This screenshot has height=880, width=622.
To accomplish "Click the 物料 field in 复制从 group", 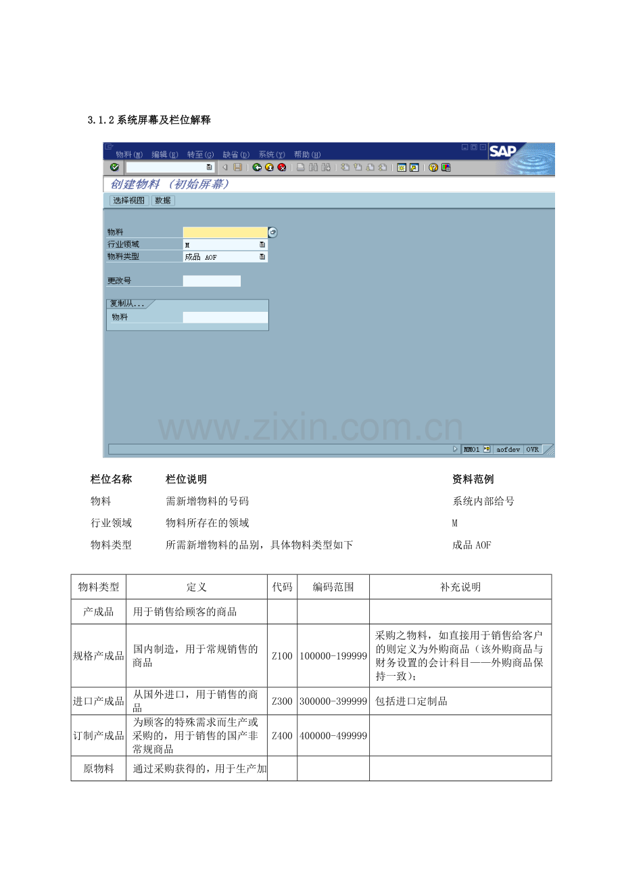I will [x=224, y=317].
